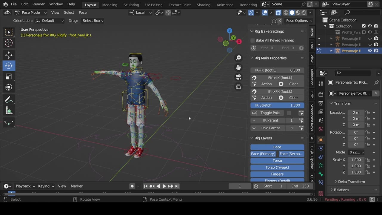Switch to rendered viewport shading
The image size is (382, 215).
[x=304, y=13]
